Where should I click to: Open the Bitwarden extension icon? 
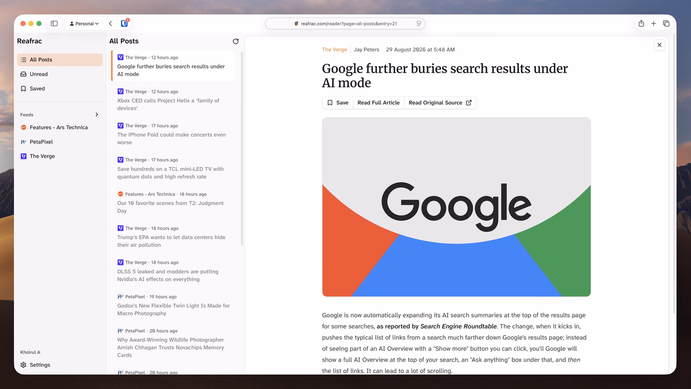(x=124, y=23)
